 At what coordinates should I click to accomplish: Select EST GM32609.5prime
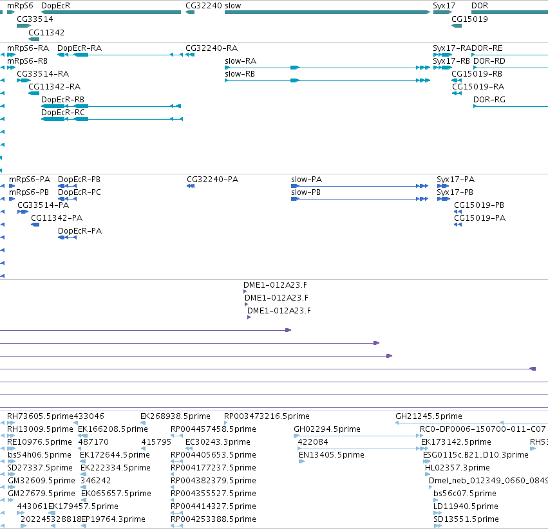[x=42, y=481]
